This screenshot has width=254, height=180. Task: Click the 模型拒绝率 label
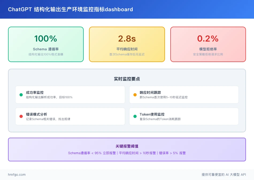(208, 49)
